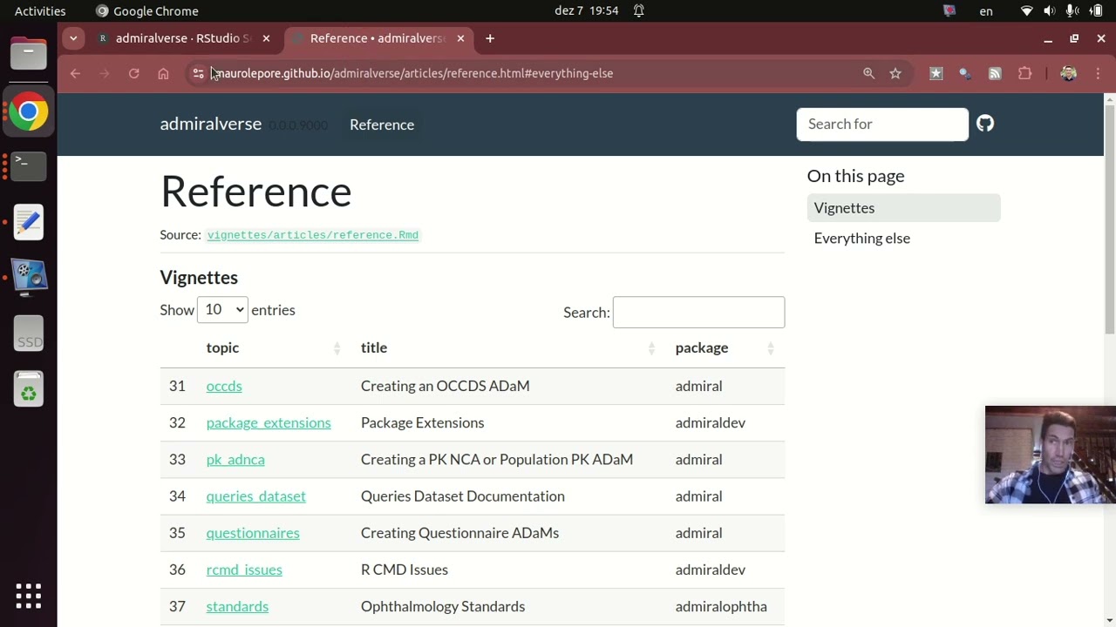Screen dimensions: 1116x627
Task: Show all applications grid
Action: pos(29,597)
